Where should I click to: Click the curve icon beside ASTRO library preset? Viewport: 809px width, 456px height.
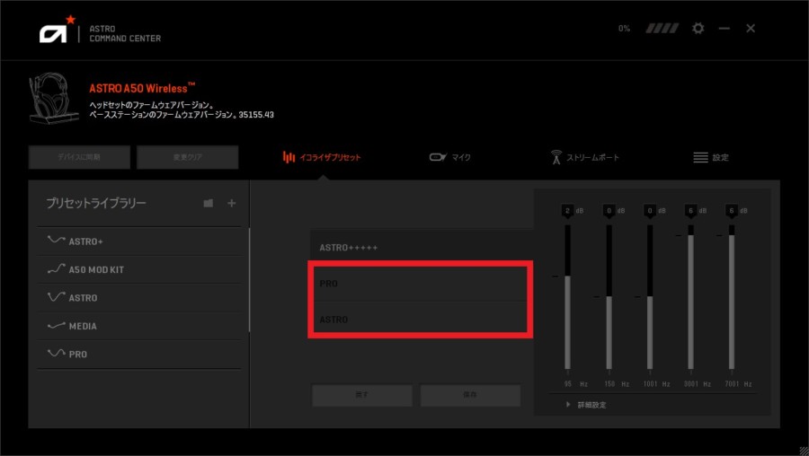(x=56, y=297)
